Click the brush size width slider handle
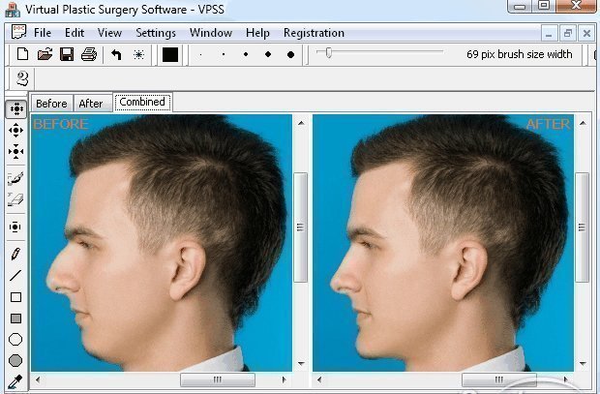The width and height of the screenshot is (600, 394). 328,53
